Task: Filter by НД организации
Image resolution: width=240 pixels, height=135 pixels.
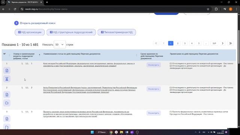Action: [30, 32]
